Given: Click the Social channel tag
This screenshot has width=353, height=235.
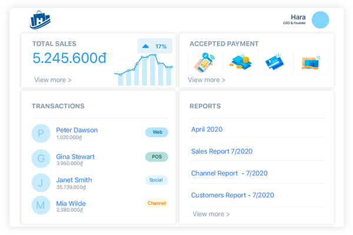Looking at the screenshot, I should click(156, 180).
